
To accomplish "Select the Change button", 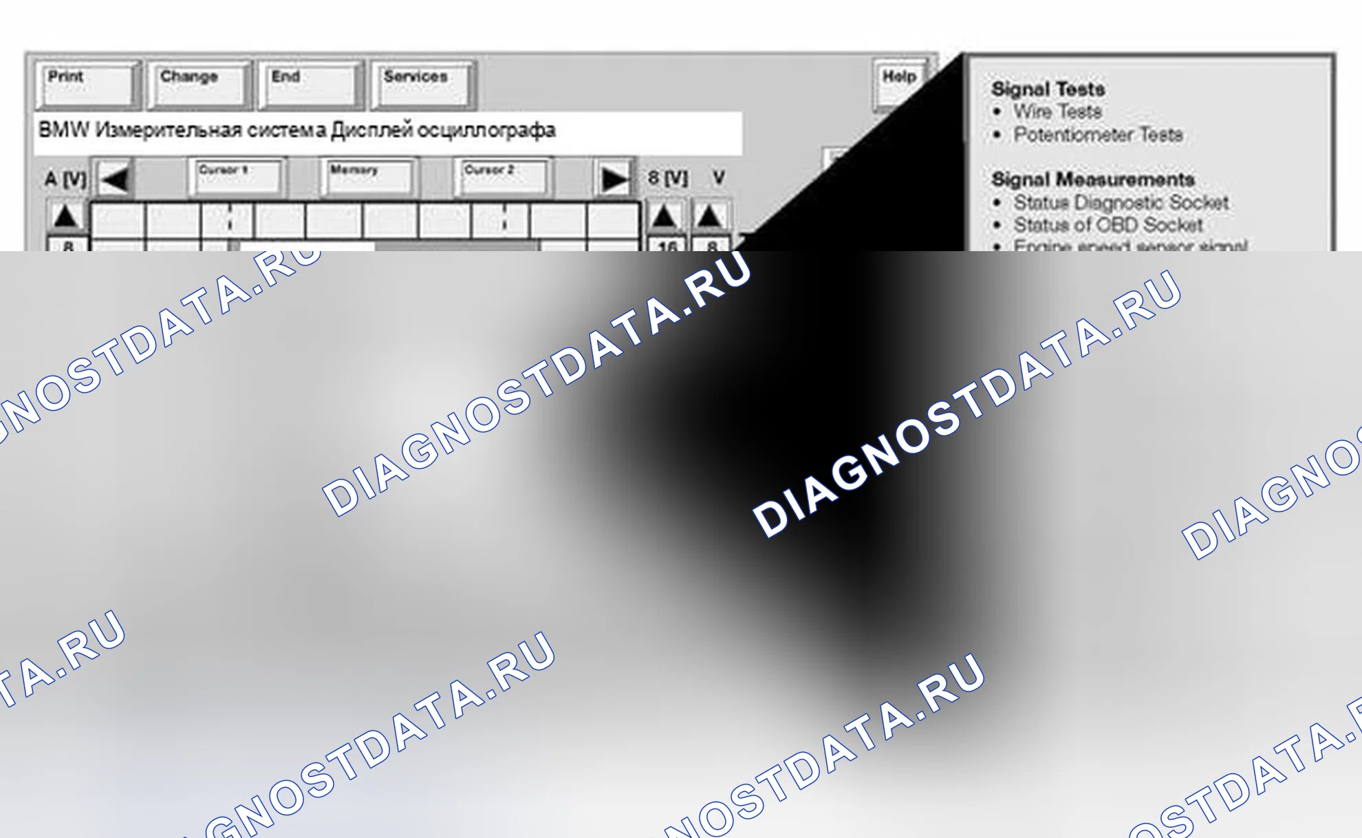I will [x=199, y=85].
